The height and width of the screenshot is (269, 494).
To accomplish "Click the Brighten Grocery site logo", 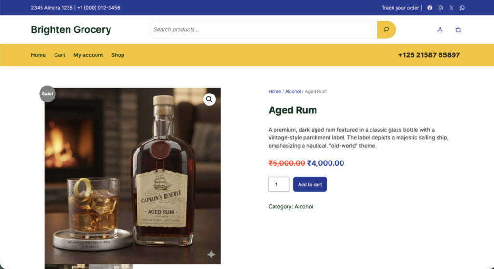I will [71, 29].
